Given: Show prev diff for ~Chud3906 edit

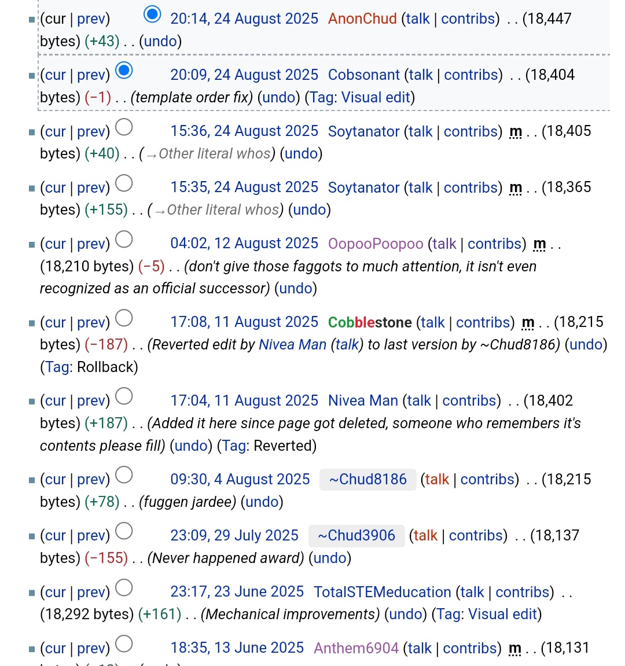Looking at the screenshot, I should coord(91,536).
